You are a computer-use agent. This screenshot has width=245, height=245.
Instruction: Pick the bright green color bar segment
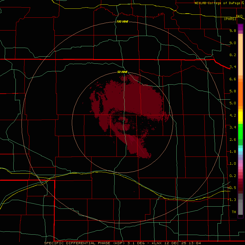240,131
